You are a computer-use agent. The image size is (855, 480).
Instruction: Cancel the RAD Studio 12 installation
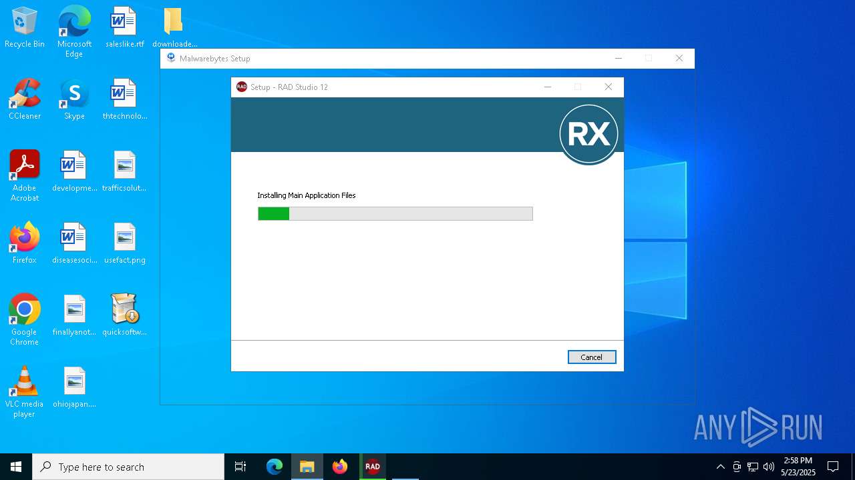[592, 357]
